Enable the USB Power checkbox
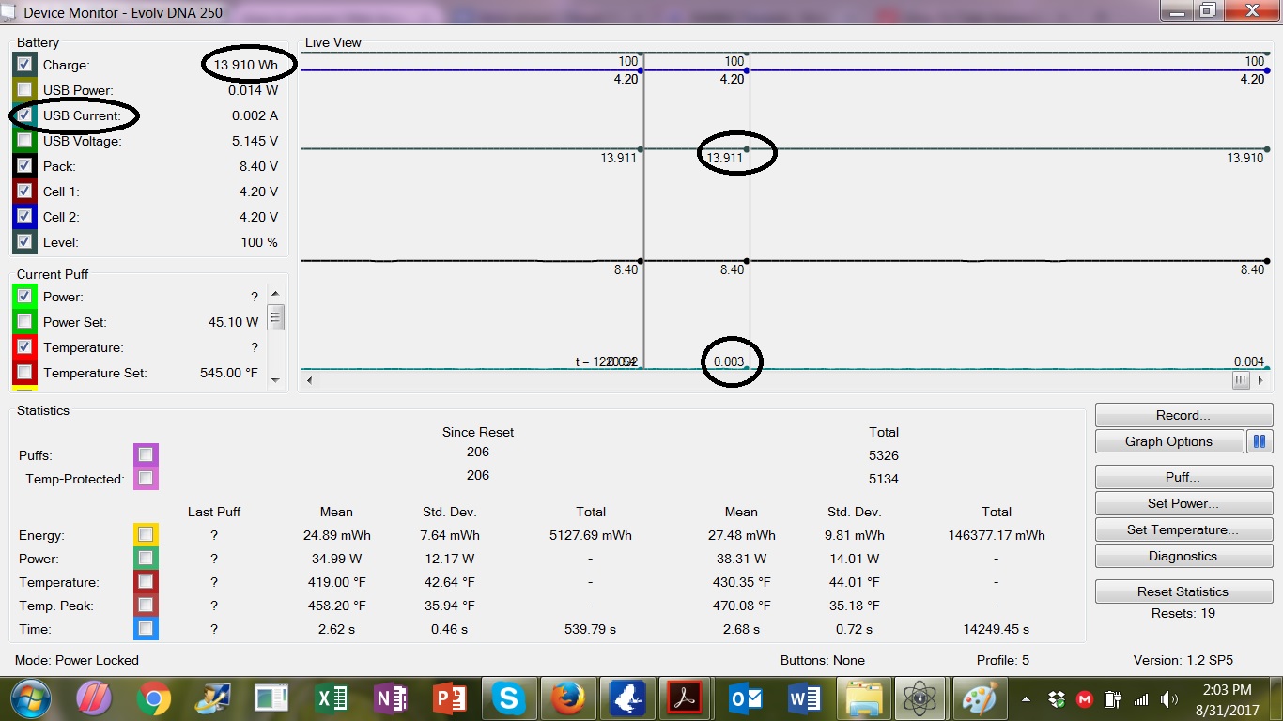 [x=24, y=90]
